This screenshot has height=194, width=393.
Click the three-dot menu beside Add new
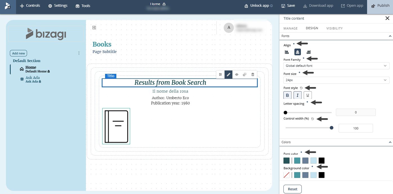[x=79, y=53]
